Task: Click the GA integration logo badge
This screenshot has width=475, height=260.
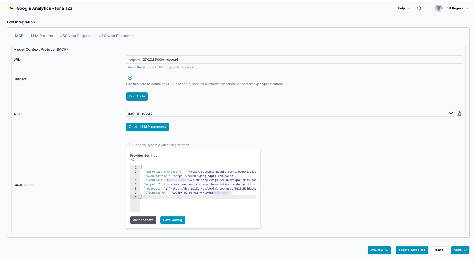Action: click(11, 8)
